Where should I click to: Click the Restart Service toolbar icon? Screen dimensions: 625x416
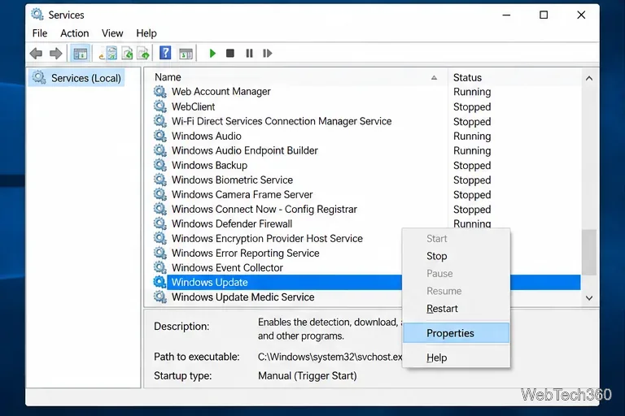[268, 54]
